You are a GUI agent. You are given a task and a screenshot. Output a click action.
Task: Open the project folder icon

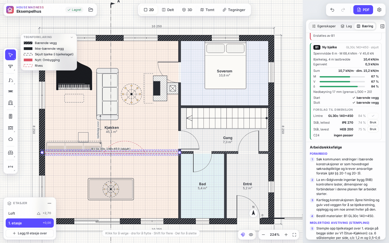click(x=91, y=10)
